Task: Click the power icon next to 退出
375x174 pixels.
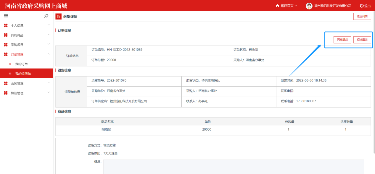Action: pos(361,6)
